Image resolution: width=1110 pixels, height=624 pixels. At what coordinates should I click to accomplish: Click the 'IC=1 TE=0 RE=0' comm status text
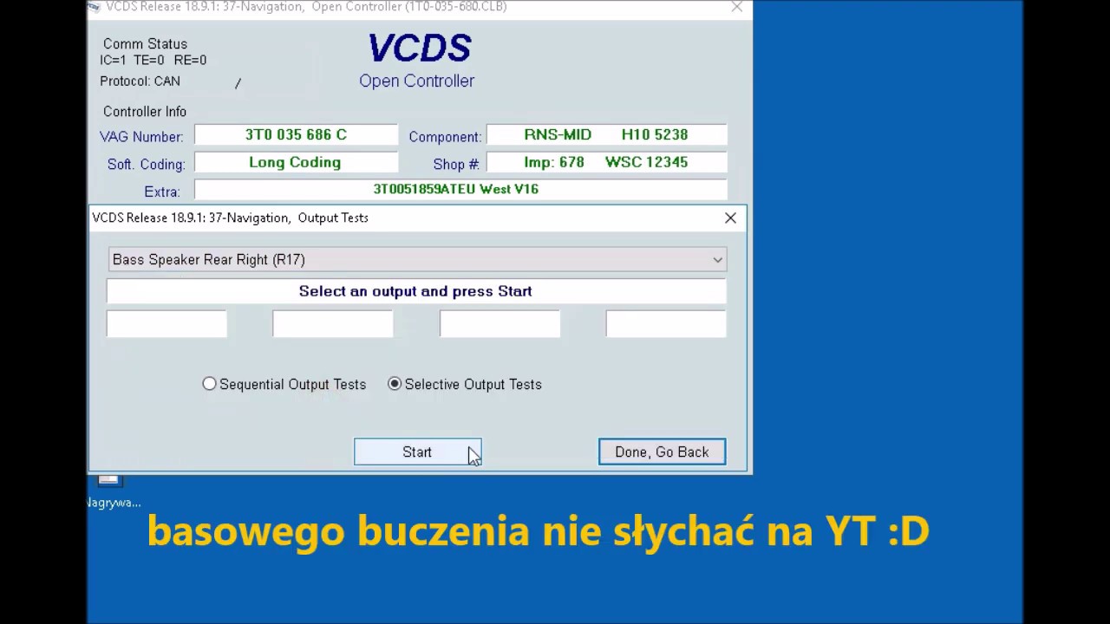tap(153, 61)
